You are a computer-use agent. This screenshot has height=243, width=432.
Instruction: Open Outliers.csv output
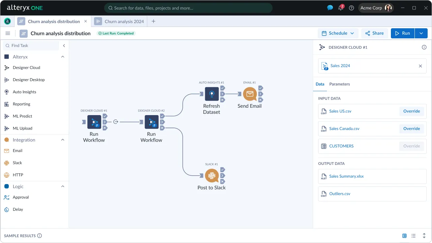click(x=340, y=194)
